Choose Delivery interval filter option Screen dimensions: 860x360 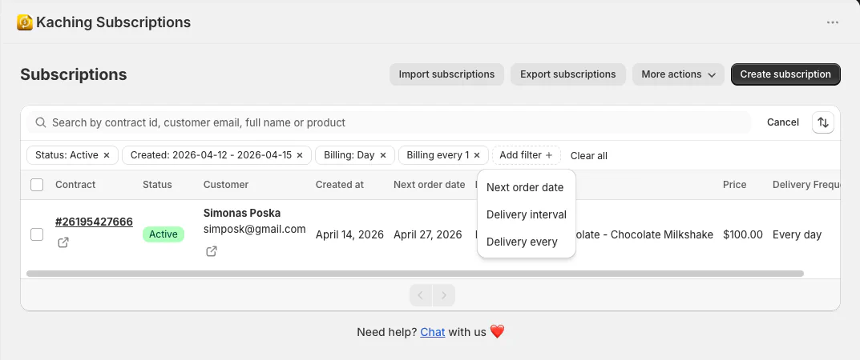click(526, 214)
